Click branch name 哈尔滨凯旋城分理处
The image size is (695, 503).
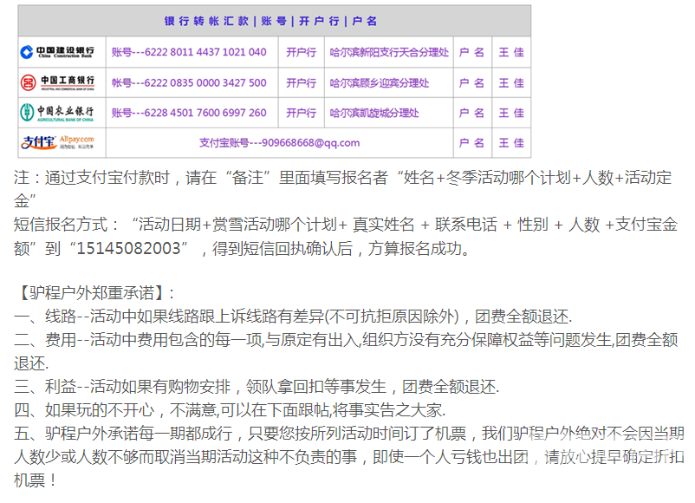point(374,113)
